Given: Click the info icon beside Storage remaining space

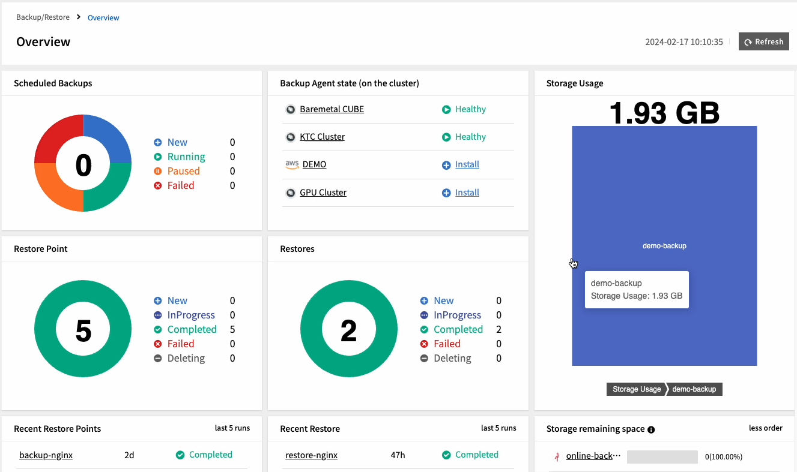Looking at the screenshot, I should 651,429.
